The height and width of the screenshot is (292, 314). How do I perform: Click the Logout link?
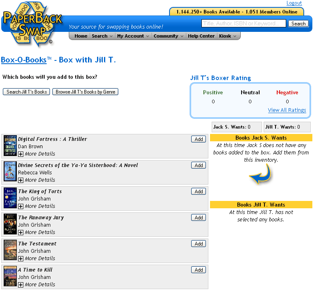(x=294, y=3)
